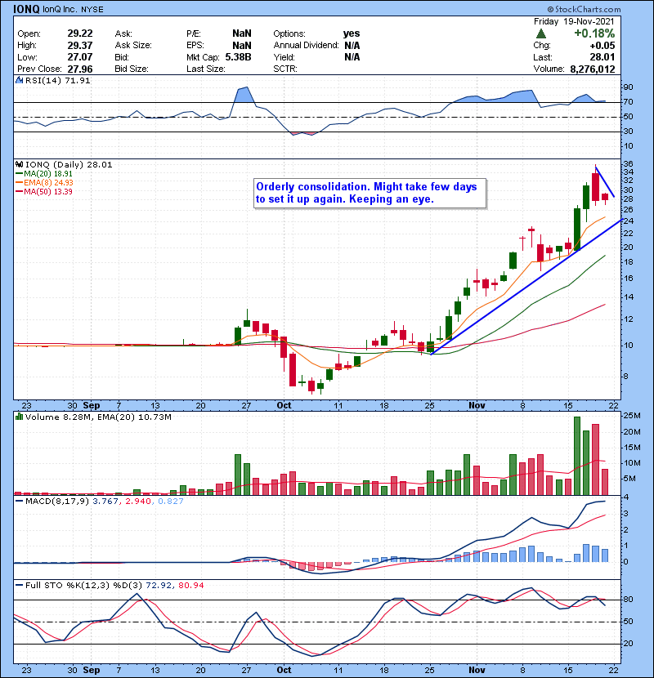Select the High price 29.37

80,46
